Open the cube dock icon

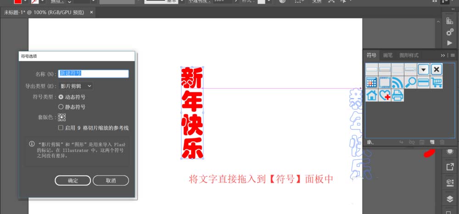pyautogui.click(x=450, y=183)
